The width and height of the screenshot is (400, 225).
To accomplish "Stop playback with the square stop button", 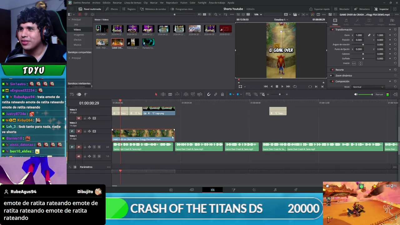I will point(277,87).
